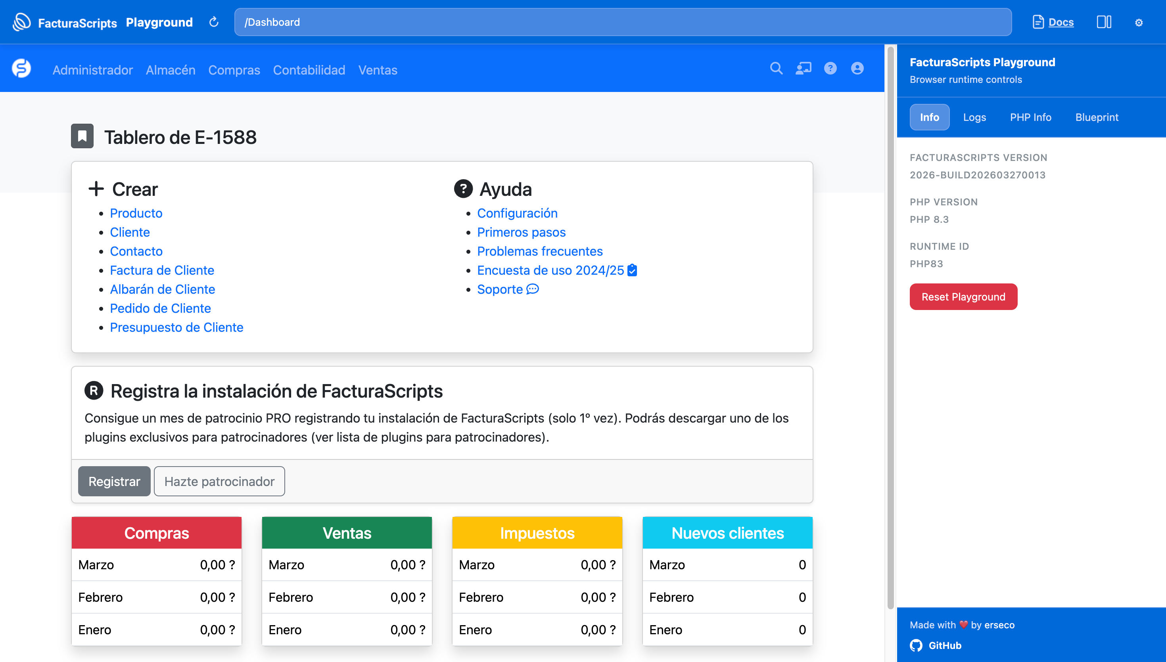Click the plus icon next to Crear
This screenshot has height=662, width=1166.
(x=96, y=189)
